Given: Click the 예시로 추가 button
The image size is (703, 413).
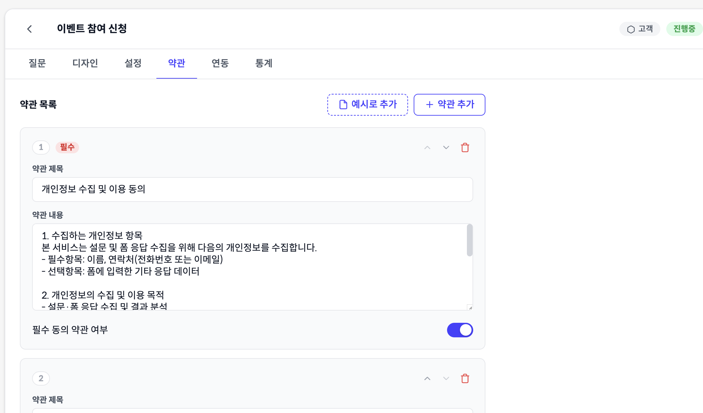Looking at the screenshot, I should [x=367, y=104].
